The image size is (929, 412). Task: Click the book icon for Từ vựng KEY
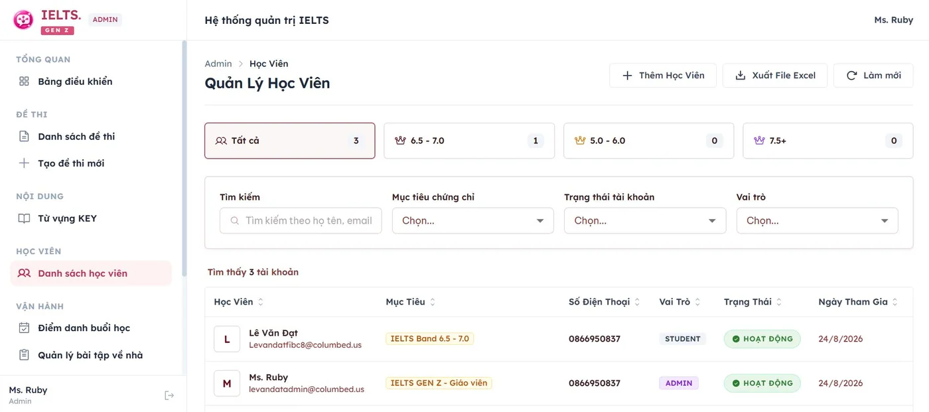click(24, 218)
